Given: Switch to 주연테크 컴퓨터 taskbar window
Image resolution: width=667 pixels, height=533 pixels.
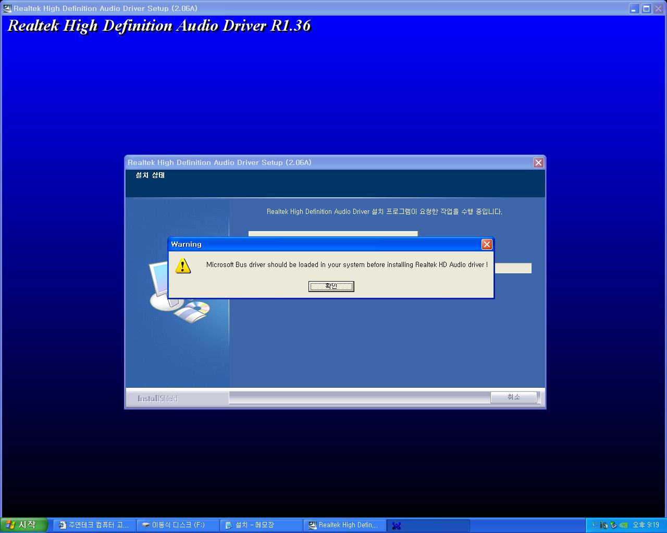Looking at the screenshot, I should [94, 525].
